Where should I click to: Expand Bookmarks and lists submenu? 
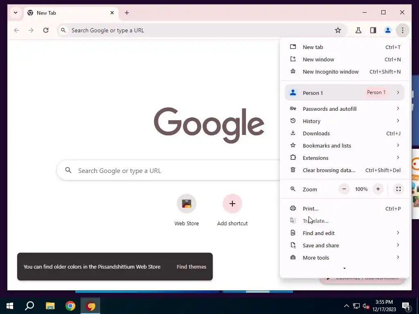345,146
